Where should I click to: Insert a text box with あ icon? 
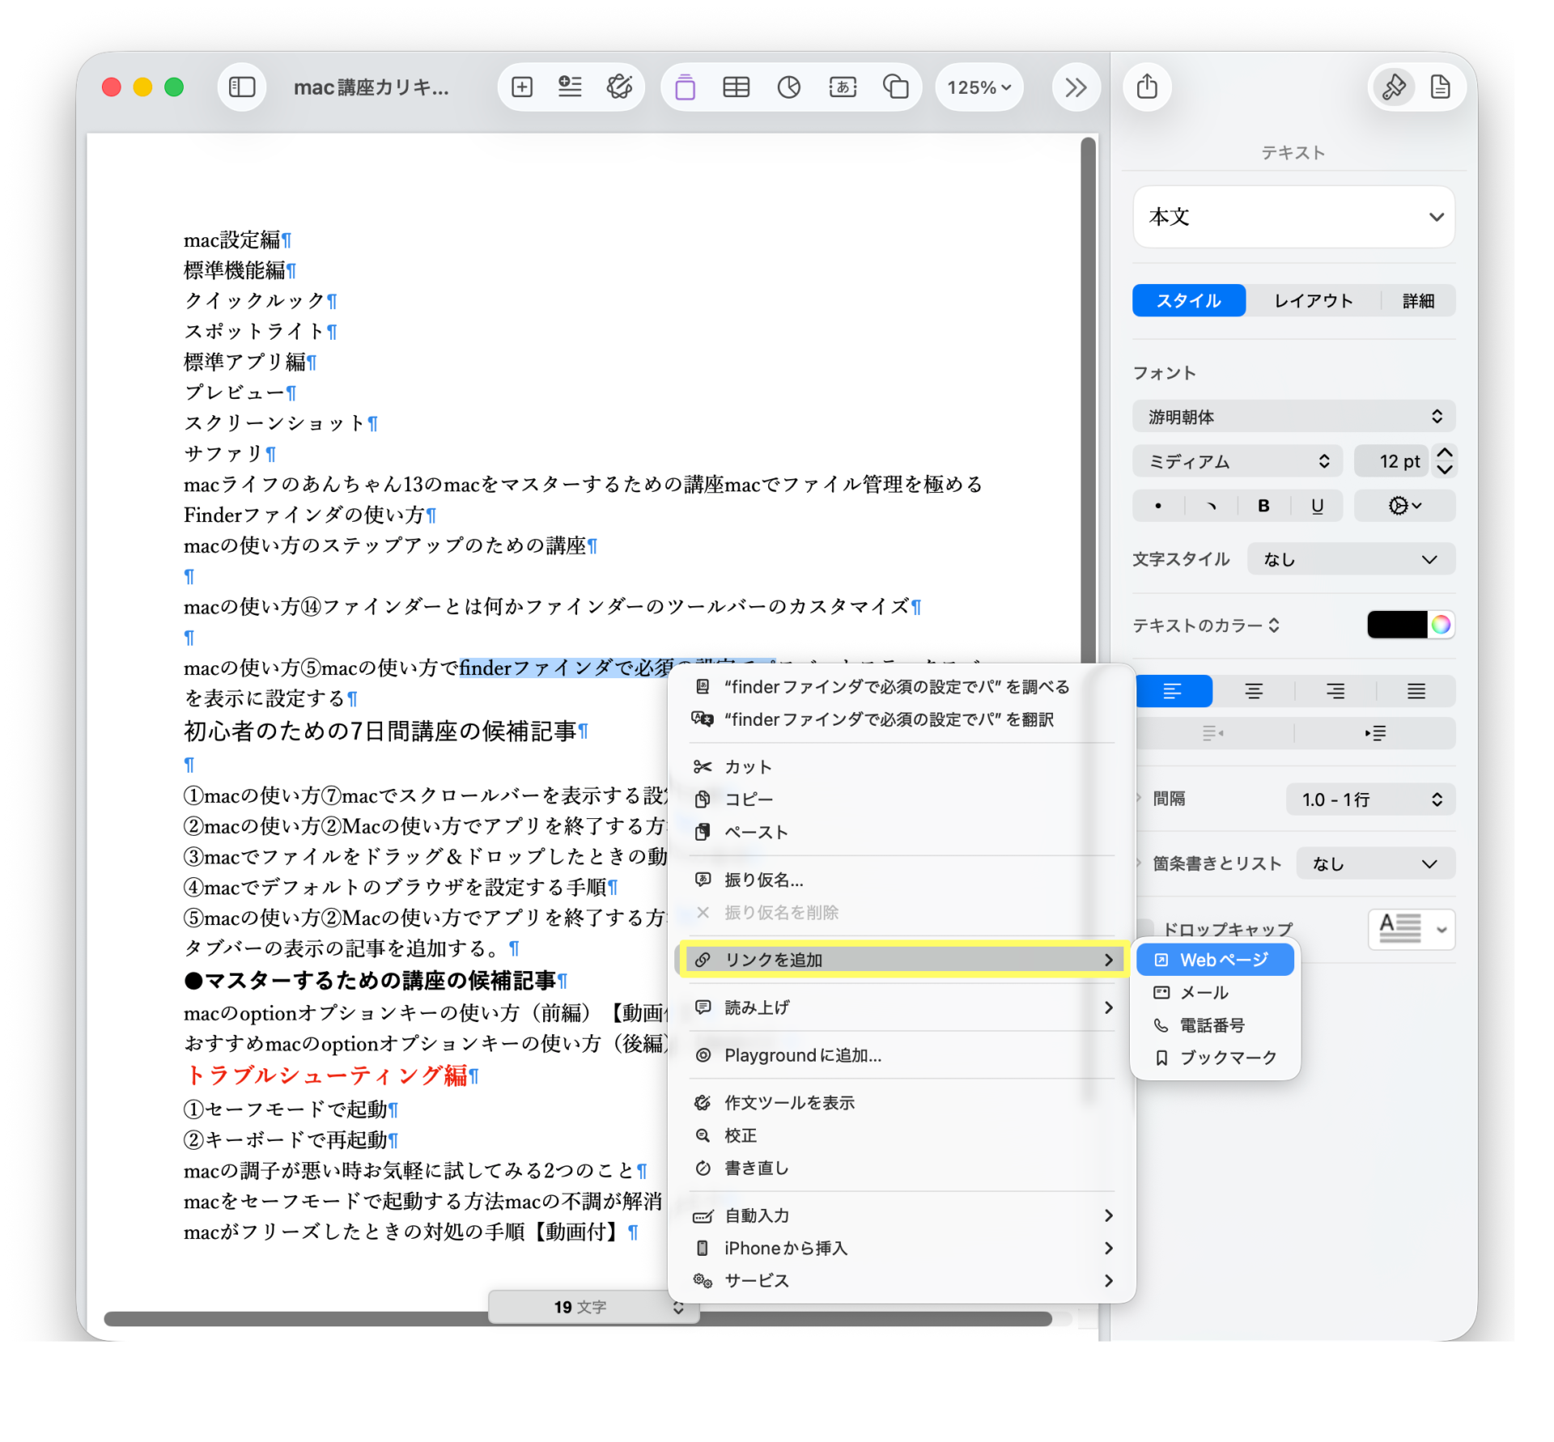(x=843, y=87)
